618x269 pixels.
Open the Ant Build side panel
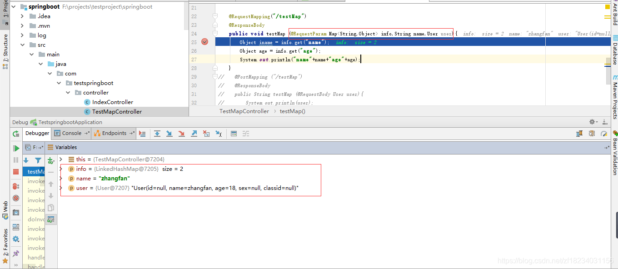(614, 13)
